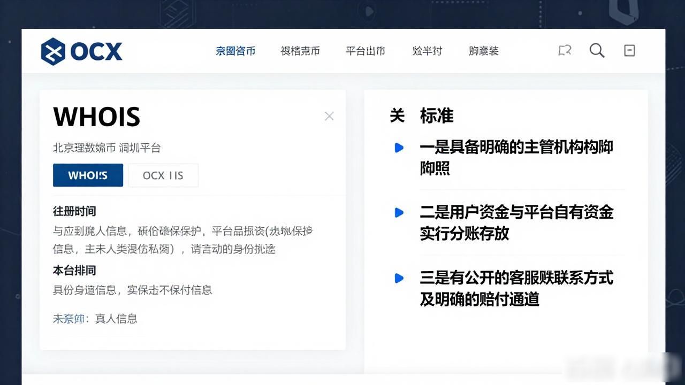
Task: Click the boxed minus icon in the header
Action: [x=630, y=51]
